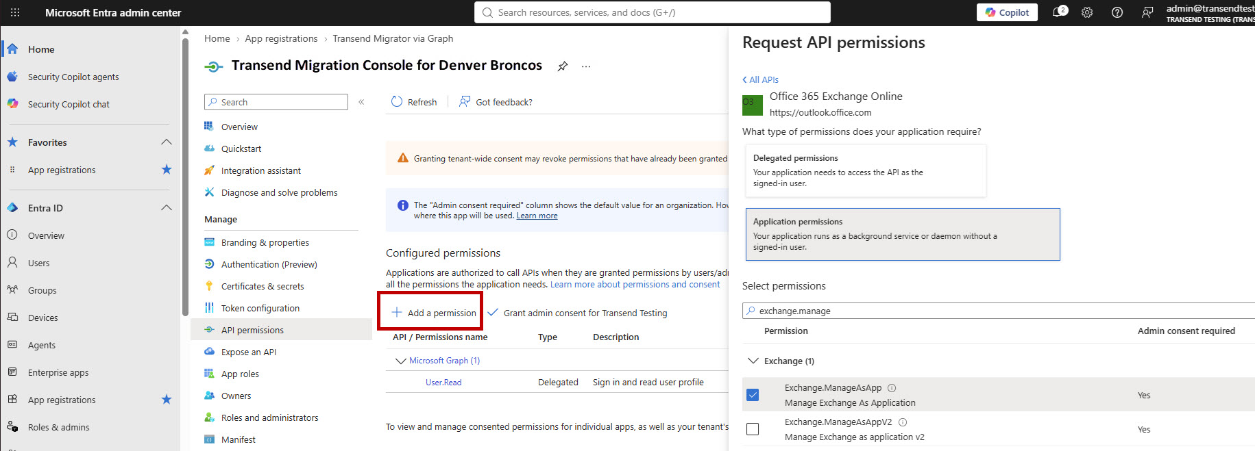1255x451 pixels.
Task: Open the settings gear in the top bar
Action: [1087, 12]
